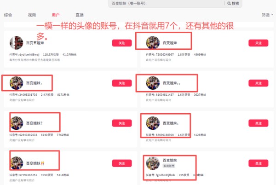Open avatar of account 73036349967
The image size is (276, 185).
(153, 43)
